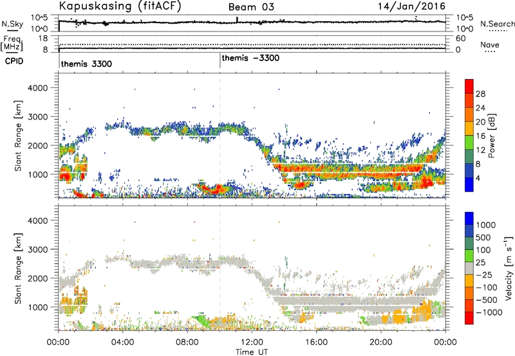Click the 'CPID' row label

(14, 61)
